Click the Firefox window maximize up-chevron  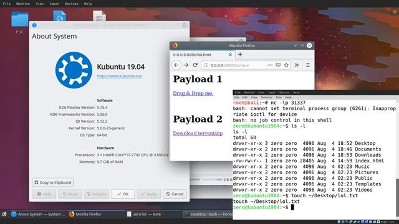tap(302, 45)
